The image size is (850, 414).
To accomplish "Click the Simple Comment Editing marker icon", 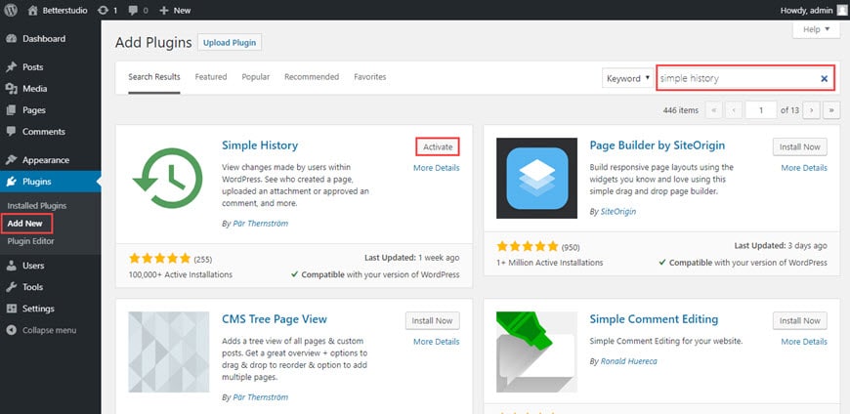I will pyautogui.click(x=536, y=352).
